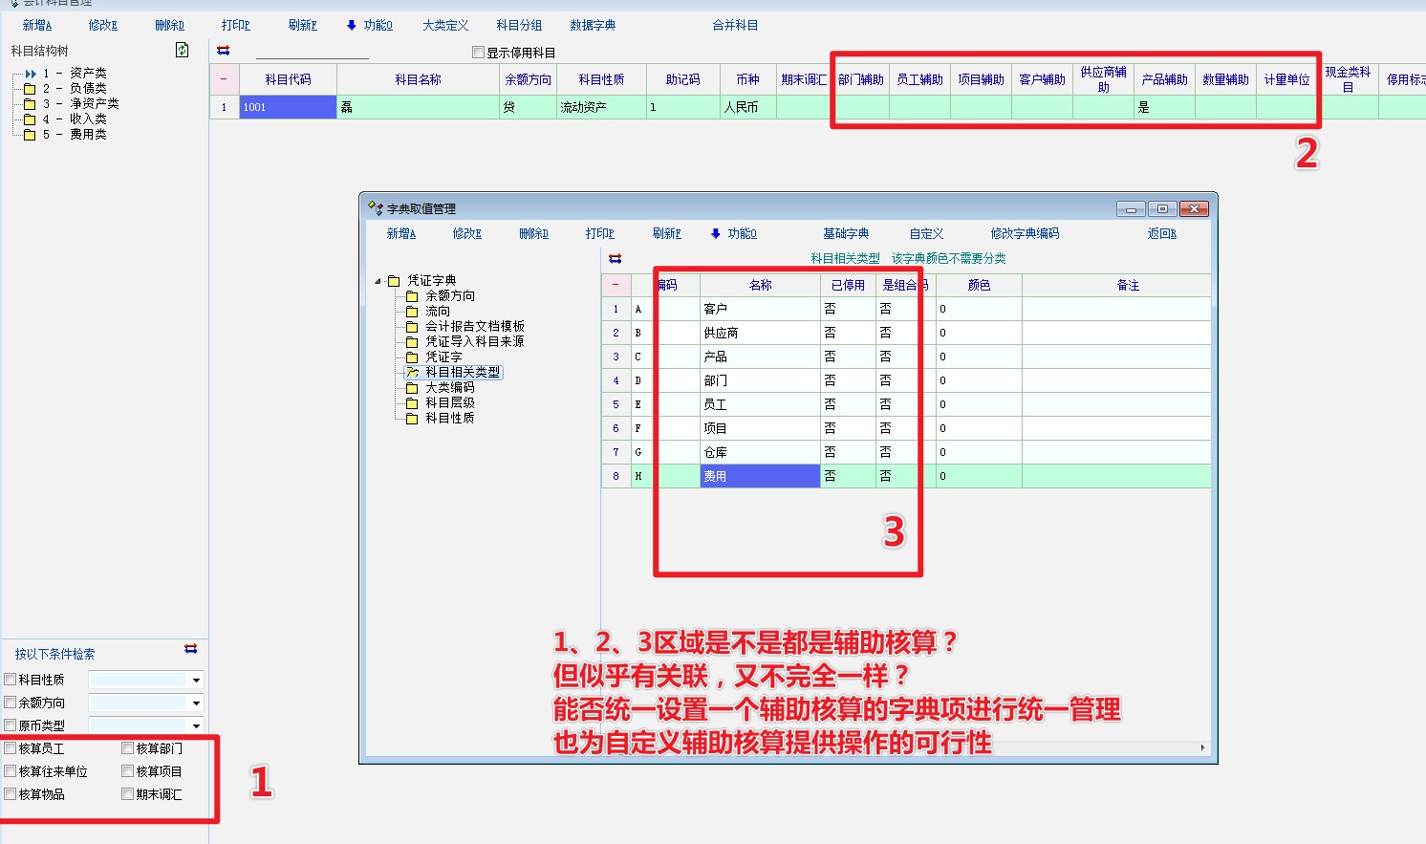Tick the 核算员工 checkbox
The height and width of the screenshot is (844, 1426).
11,748
